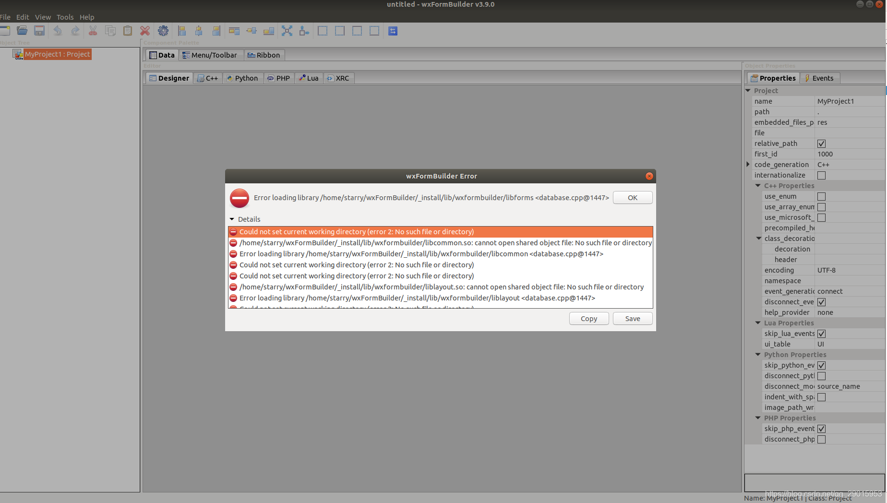
Task: Click the Cut scissors icon
Action: [93, 31]
